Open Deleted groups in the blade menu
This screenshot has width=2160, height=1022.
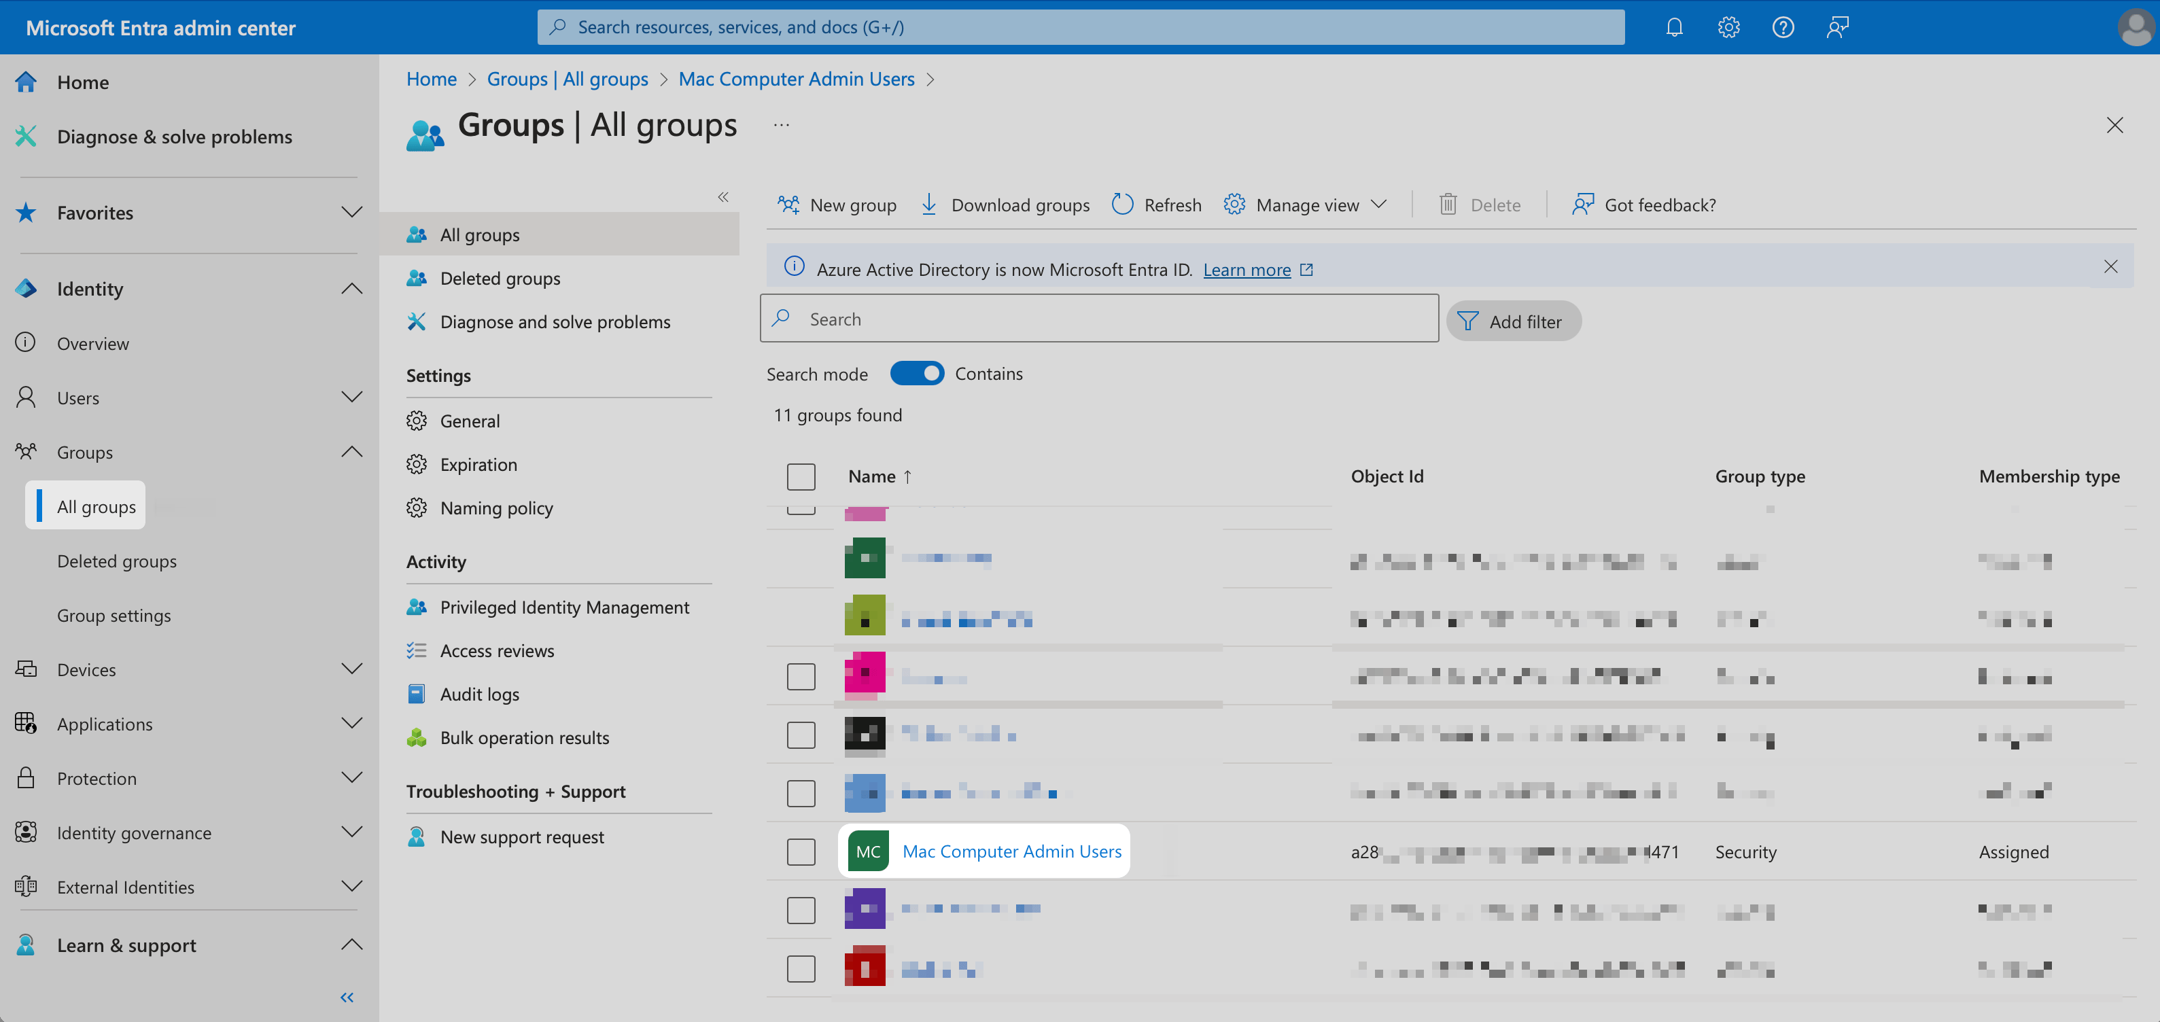(500, 277)
